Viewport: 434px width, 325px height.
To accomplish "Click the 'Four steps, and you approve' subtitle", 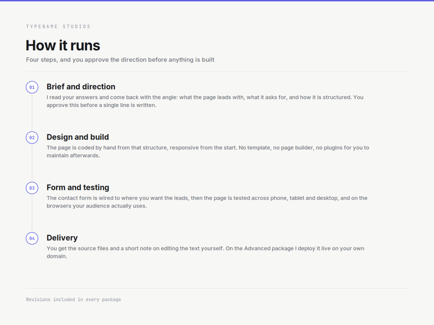I will click(x=120, y=60).
